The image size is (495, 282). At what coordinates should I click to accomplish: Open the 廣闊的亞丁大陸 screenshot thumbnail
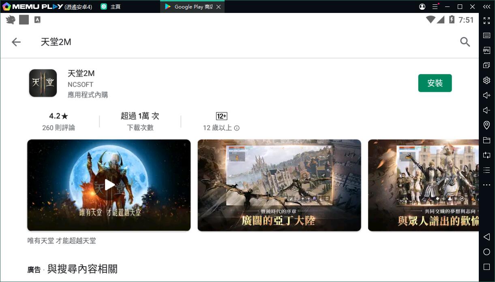(279, 185)
